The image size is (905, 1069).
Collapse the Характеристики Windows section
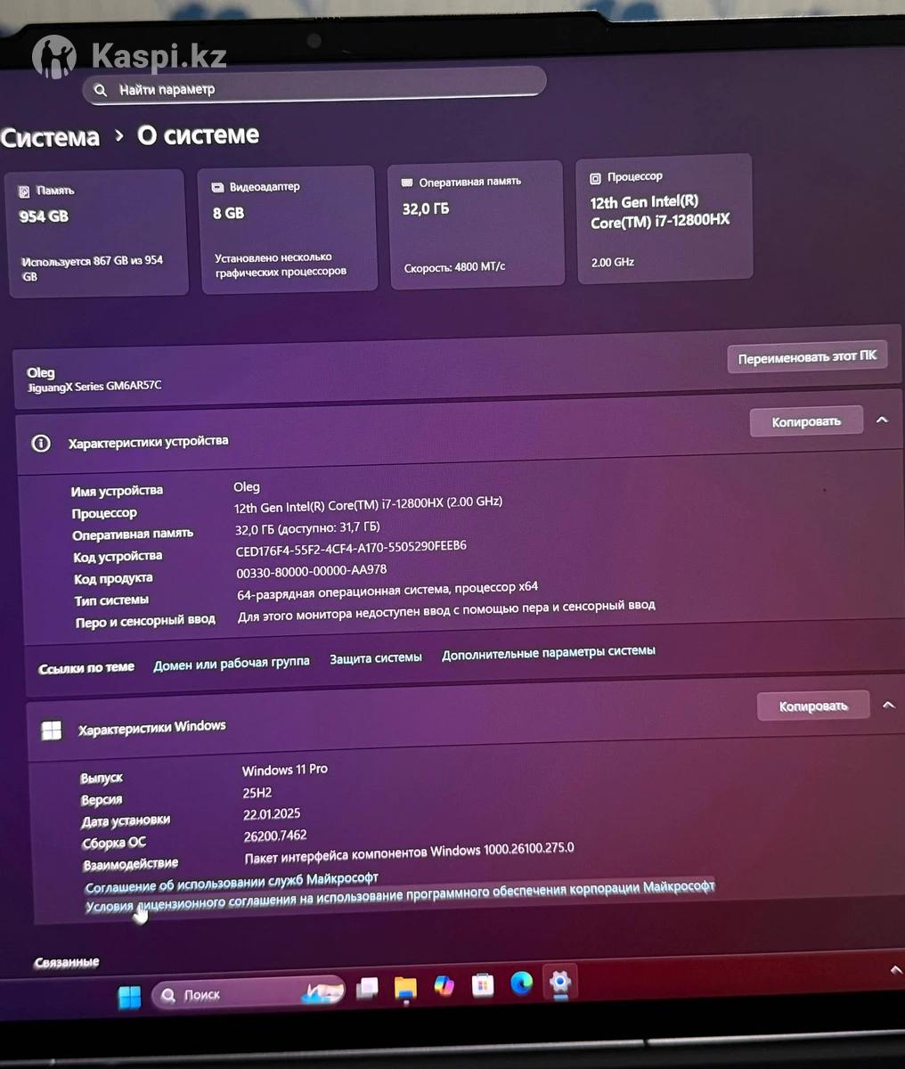point(888,705)
